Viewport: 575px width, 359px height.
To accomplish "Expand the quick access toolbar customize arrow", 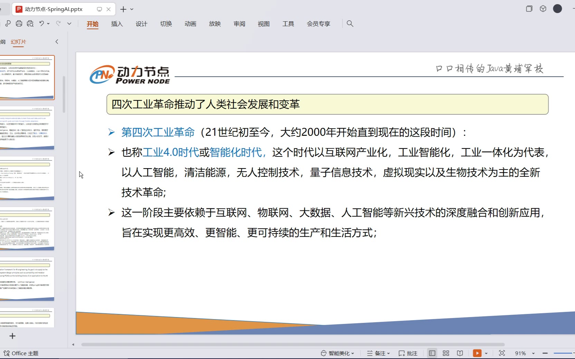I will (69, 23).
